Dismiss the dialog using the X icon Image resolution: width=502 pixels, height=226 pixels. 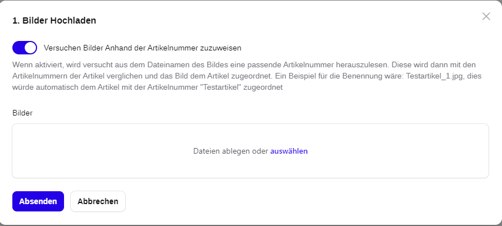point(486,16)
